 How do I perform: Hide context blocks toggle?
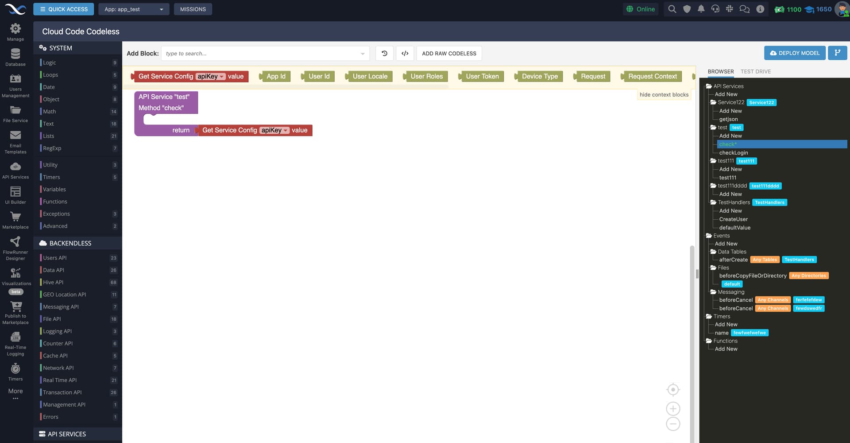tap(664, 95)
